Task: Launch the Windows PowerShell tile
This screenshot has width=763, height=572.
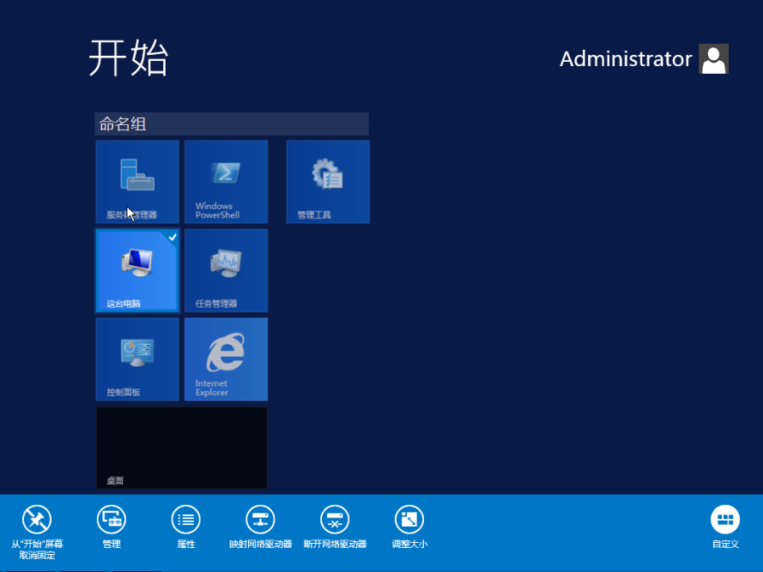Action: (x=227, y=182)
